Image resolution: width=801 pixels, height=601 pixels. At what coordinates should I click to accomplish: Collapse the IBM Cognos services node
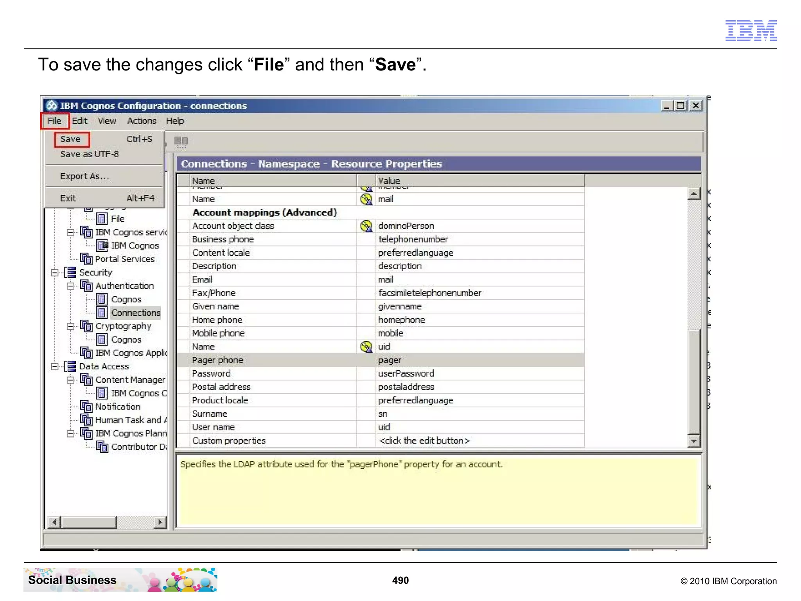coord(70,232)
